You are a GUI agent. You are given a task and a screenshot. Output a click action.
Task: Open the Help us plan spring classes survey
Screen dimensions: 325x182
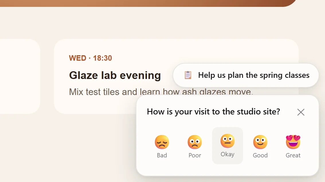[x=246, y=75]
